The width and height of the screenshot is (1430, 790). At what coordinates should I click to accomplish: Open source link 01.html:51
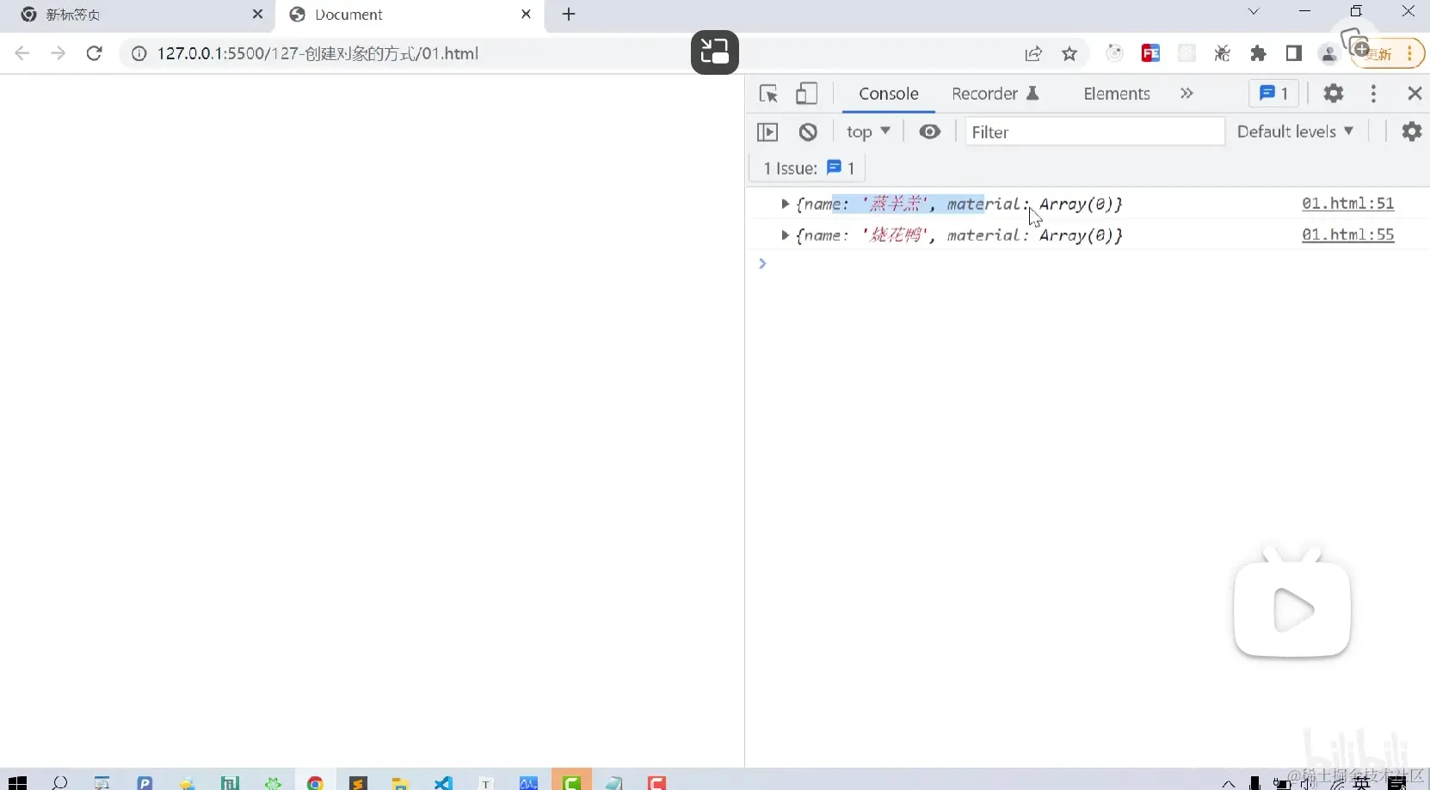[x=1347, y=204]
